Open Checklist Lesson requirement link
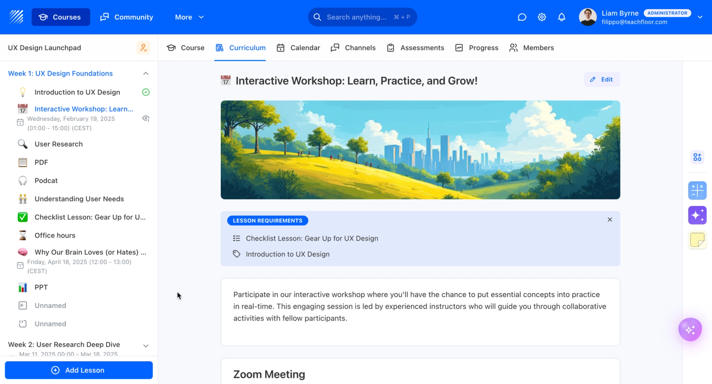 pyautogui.click(x=312, y=238)
